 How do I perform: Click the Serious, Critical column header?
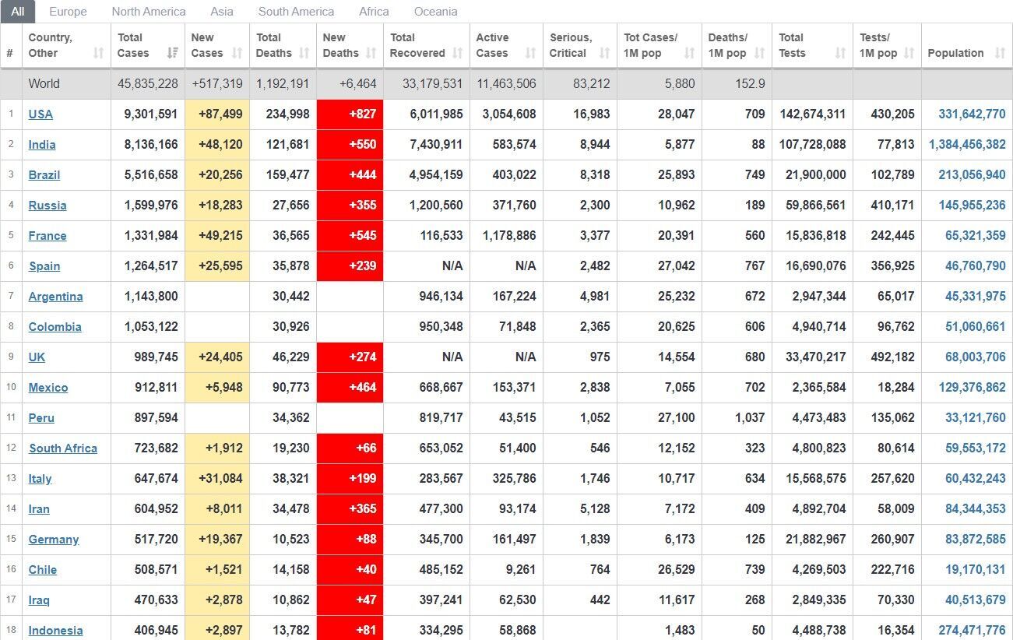pos(580,45)
